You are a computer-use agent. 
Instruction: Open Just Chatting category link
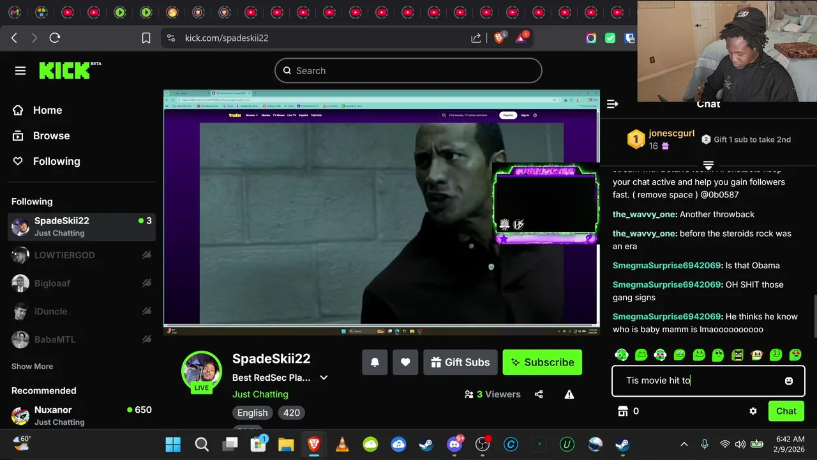click(x=260, y=394)
